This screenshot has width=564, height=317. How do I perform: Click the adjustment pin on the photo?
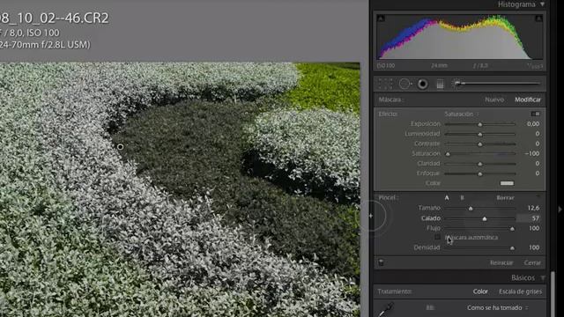coord(120,147)
